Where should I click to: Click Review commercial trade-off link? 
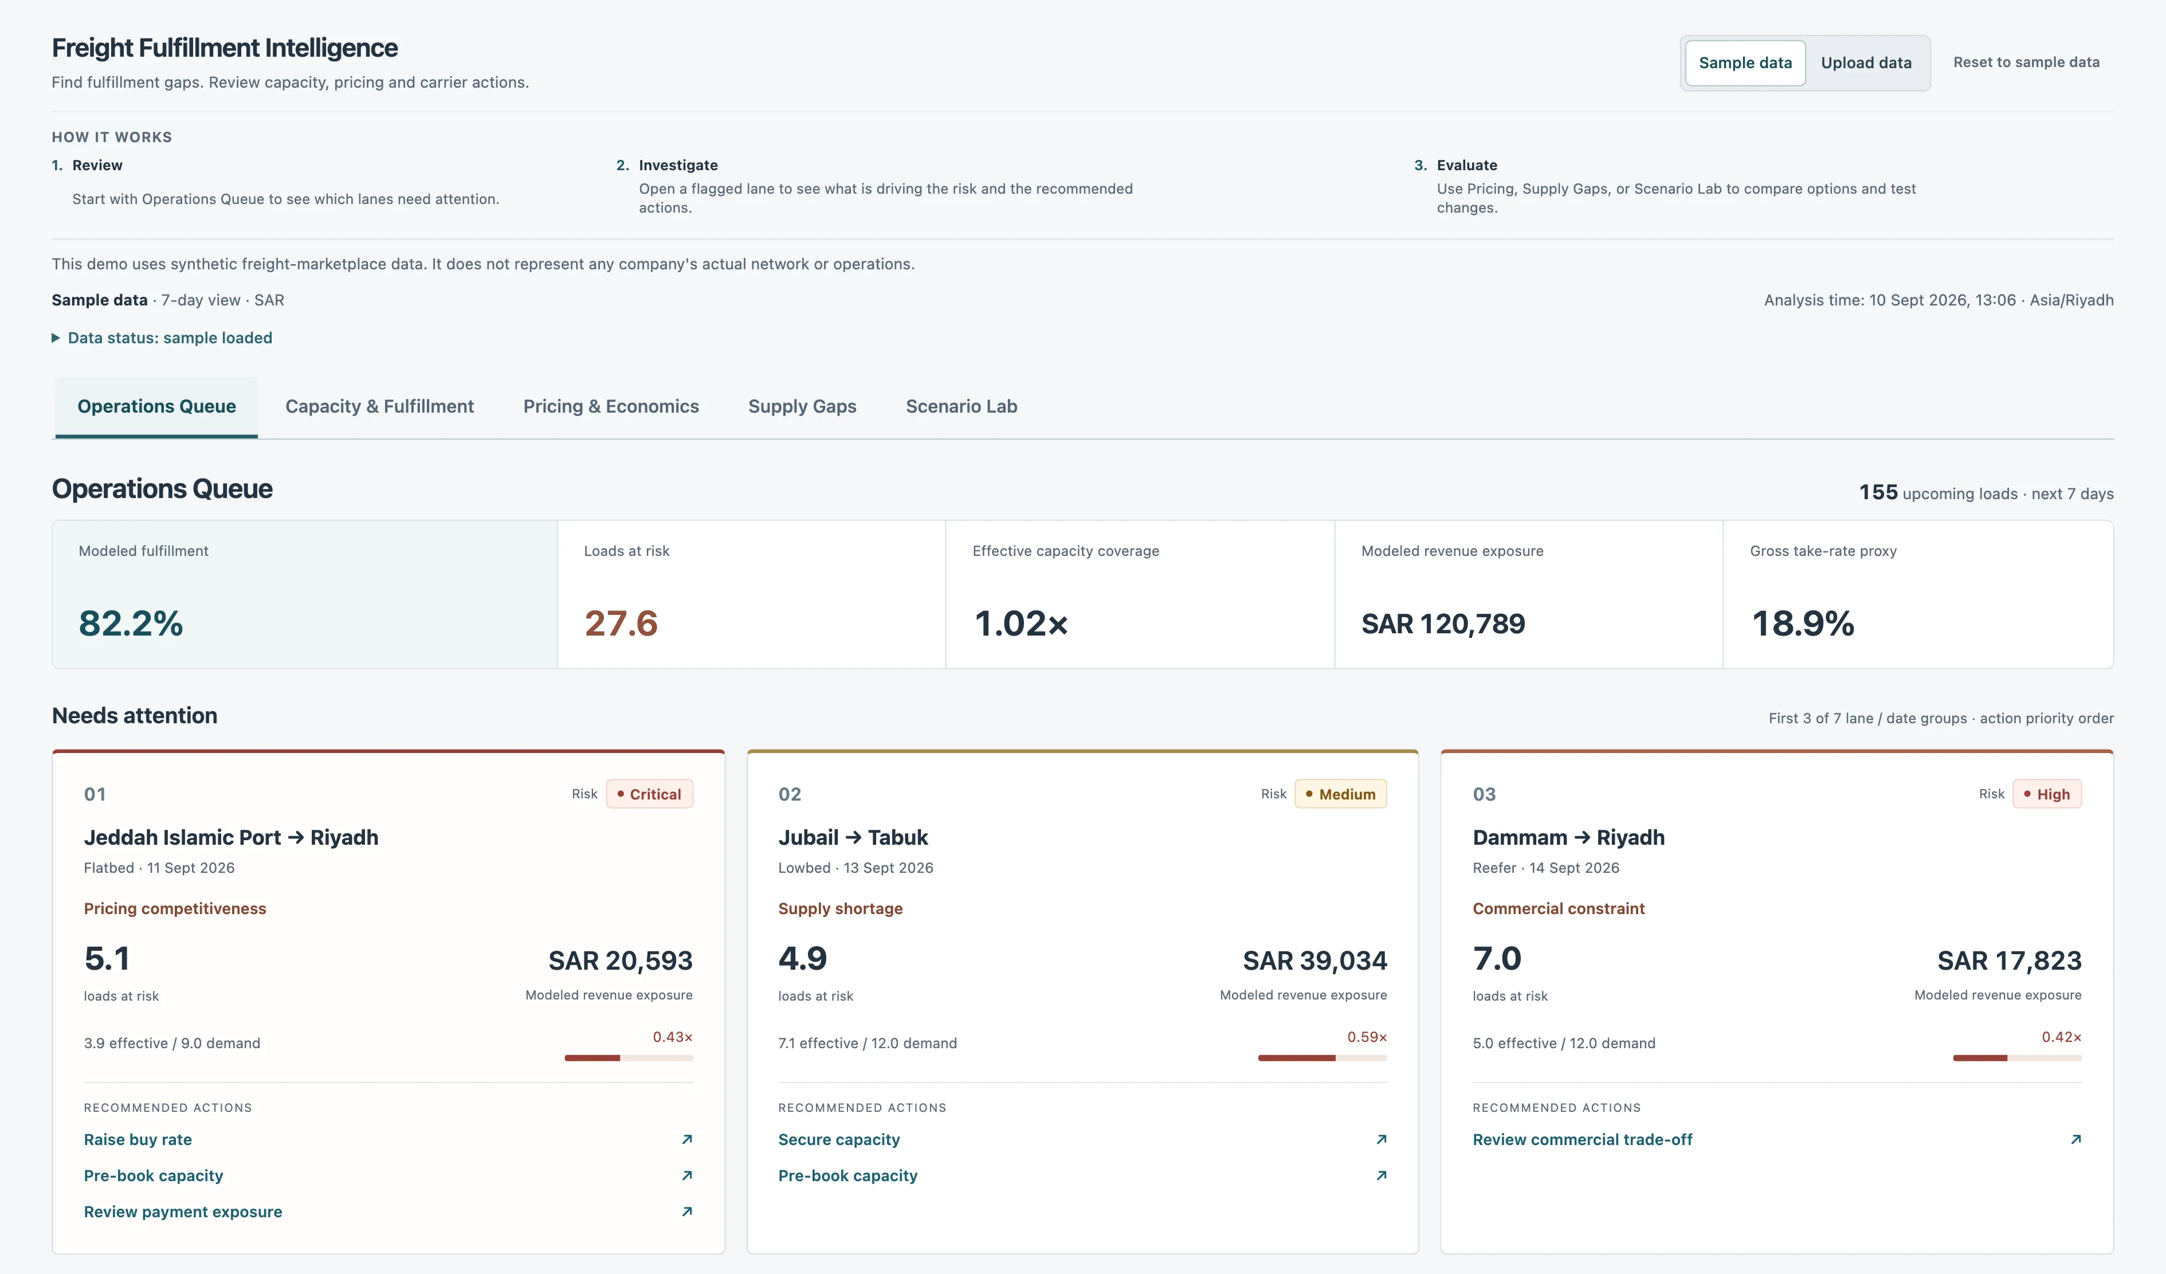(x=1582, y=1139)
